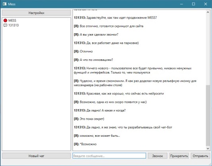Click the chat vertical scrollbar thumb
This screenshot has width=212, height=166.
coord(208,115)
